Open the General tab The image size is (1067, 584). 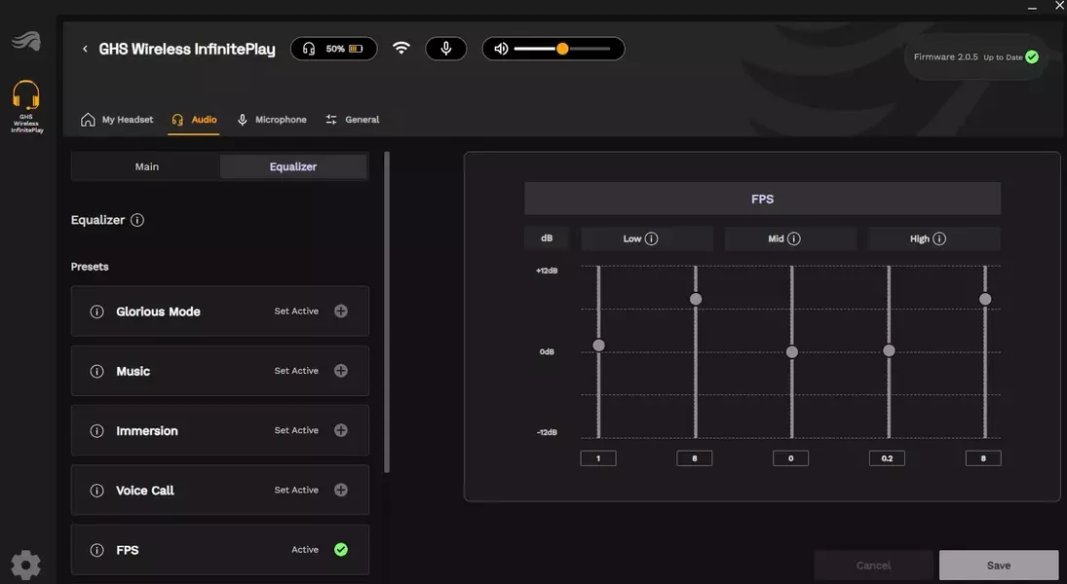pos(353,120)
